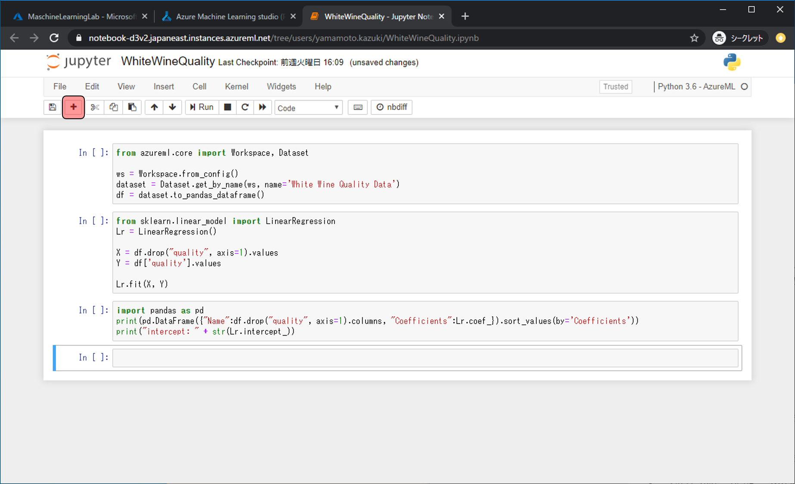Expand the Widgets menu

tap(281, 86)
